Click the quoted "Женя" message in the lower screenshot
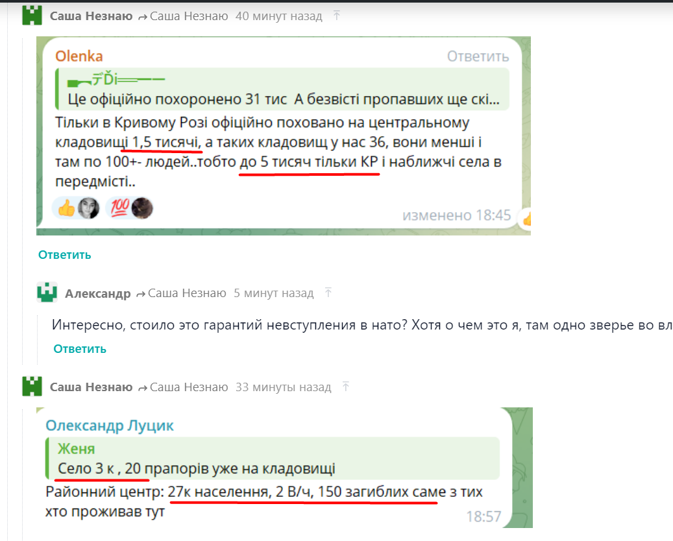This screenshot has height=541, width=673. point(273,458)
